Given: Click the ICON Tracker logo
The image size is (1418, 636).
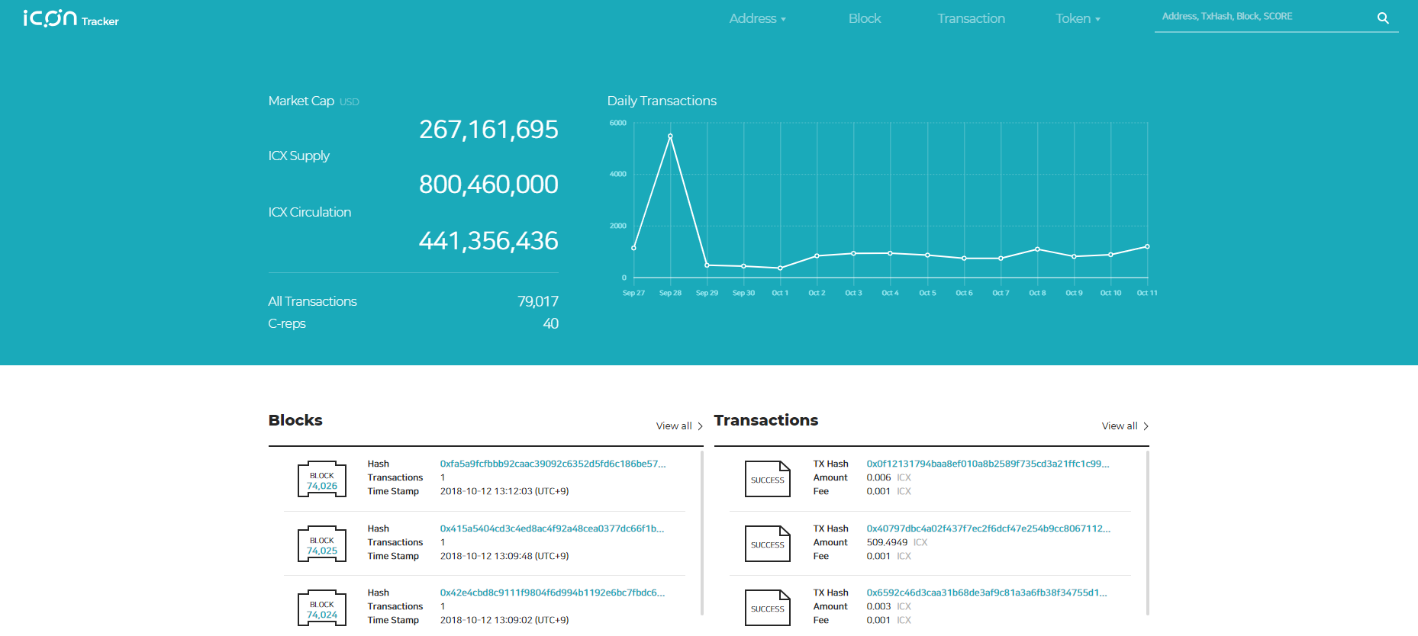Looking at the screenshot, I should [71, 18].
